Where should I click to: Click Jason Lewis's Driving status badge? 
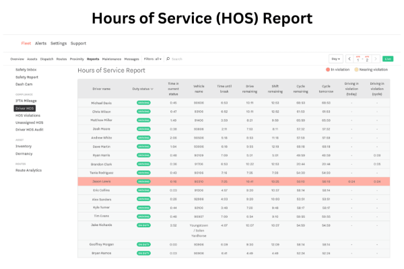click(143, 182)
